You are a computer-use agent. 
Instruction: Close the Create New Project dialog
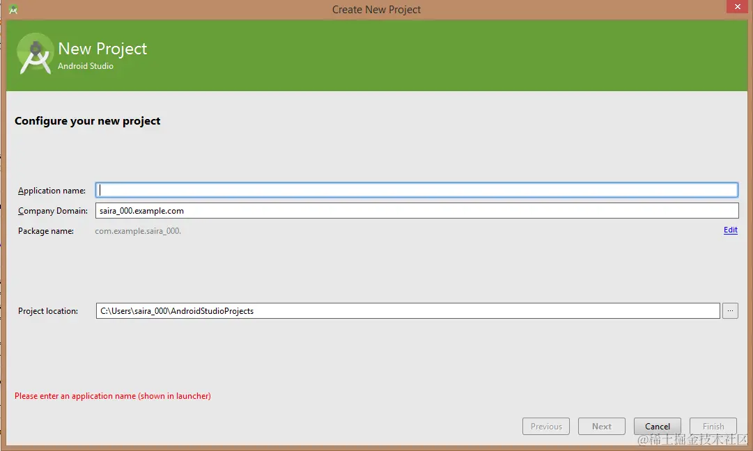point(737,7)
